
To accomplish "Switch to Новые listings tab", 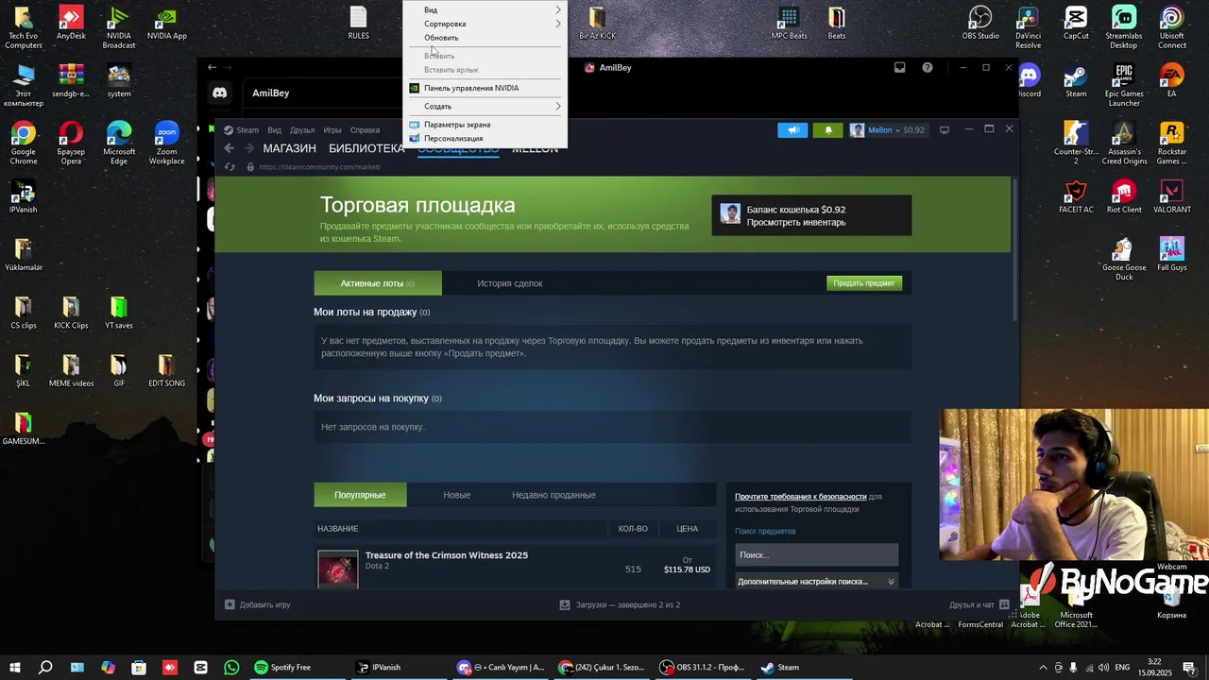I will tap(457, 495).
